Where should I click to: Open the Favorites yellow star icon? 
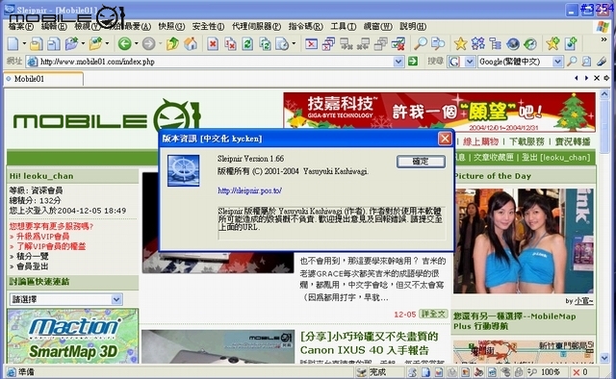point(460,43)
